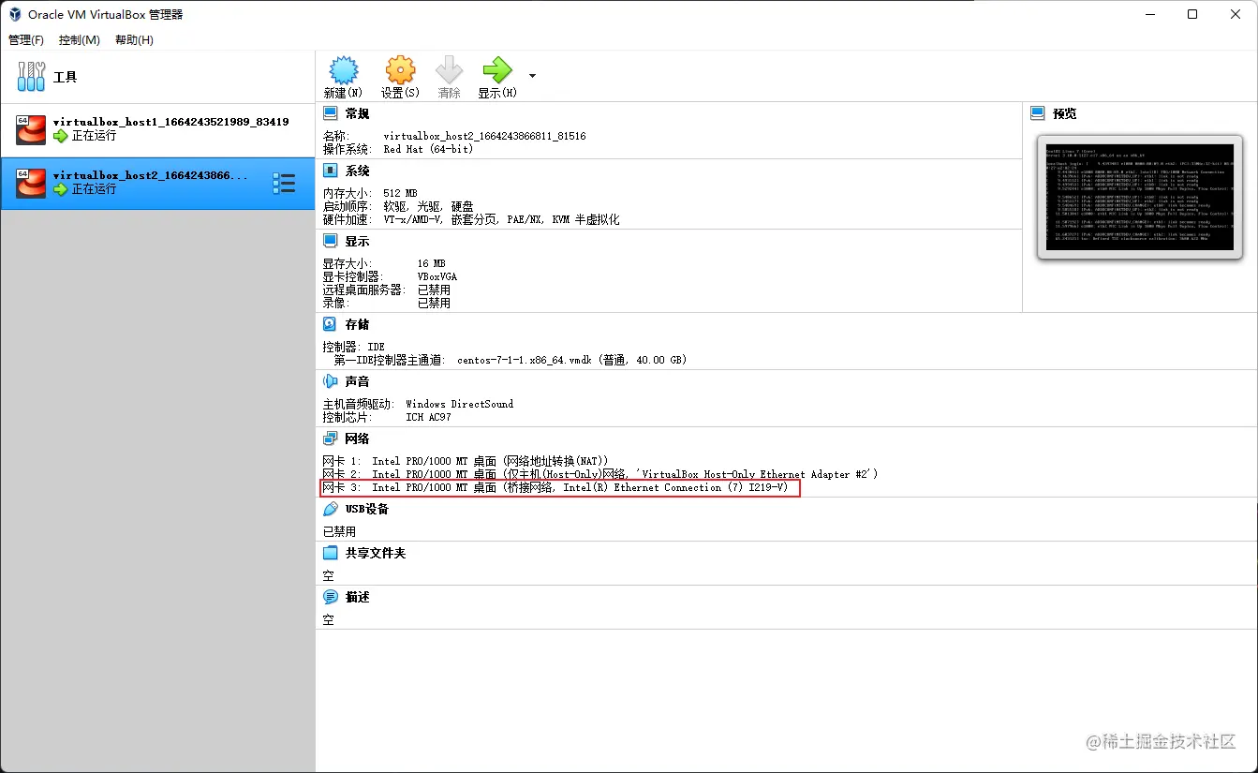
Task: Open the 存储 section header link
Action: [357, 324]
